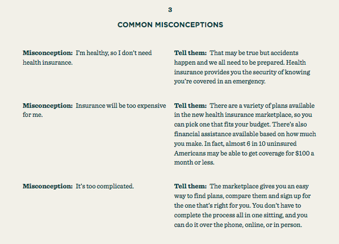Click the words "health insurance." under first misconception
The image size is (339, 244).
click(48, 62)
